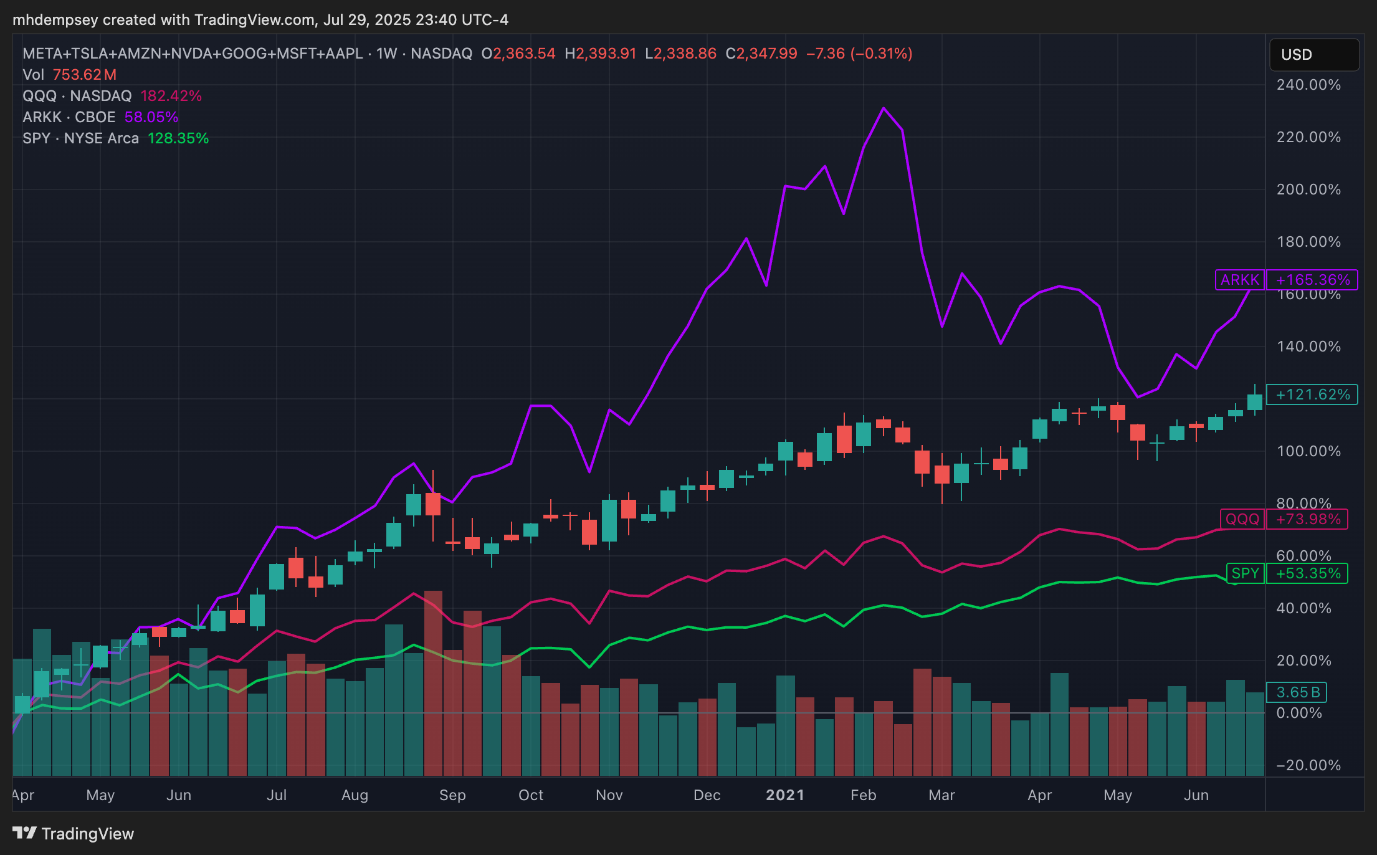Select the SPY · NYSE Arca legend entry
1377x855 pixels.
tap(80, 138)
